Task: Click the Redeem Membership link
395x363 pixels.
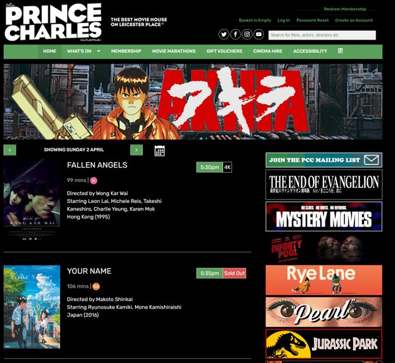Action: click(345, 9)
